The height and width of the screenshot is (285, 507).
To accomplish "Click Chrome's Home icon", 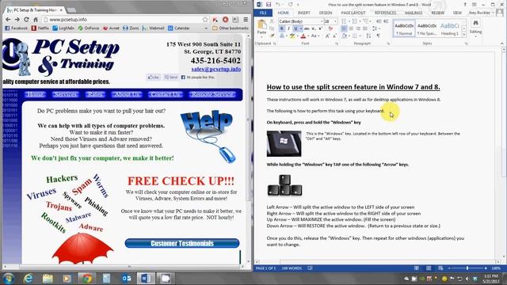I will click(36, 20).
